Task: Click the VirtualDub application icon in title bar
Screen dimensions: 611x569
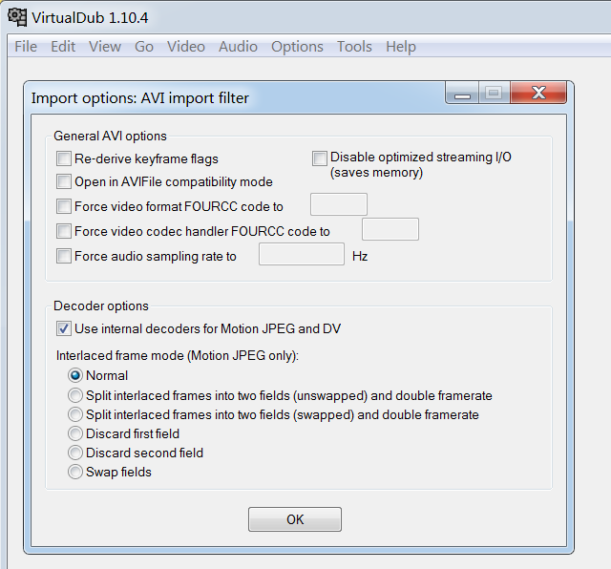Action: coord(16,16)
